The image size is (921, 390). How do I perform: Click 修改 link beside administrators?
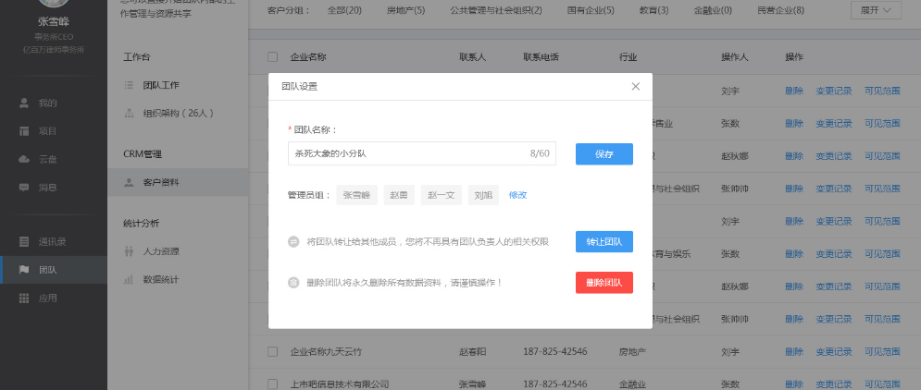tap(517, 195)
